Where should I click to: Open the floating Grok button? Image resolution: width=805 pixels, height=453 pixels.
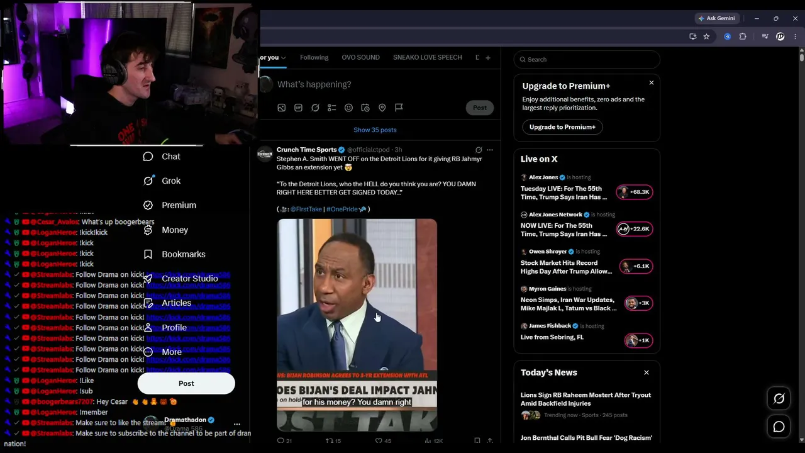tap(779, 399)
